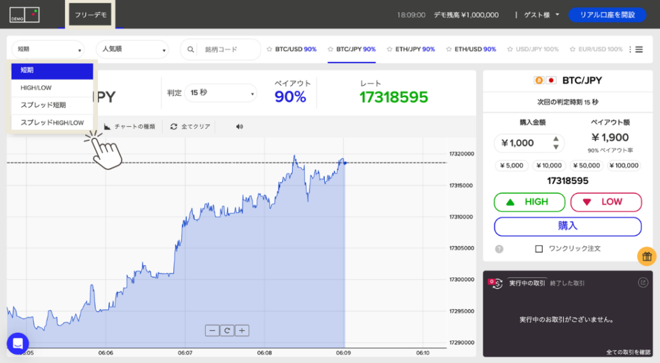Open the help question mark icon

click(x=499, y=249)
